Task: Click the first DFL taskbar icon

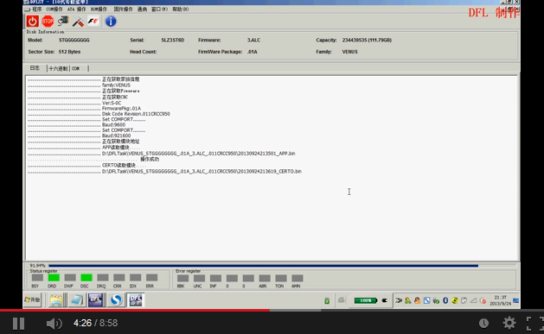Action: click(x=95, y=300)
